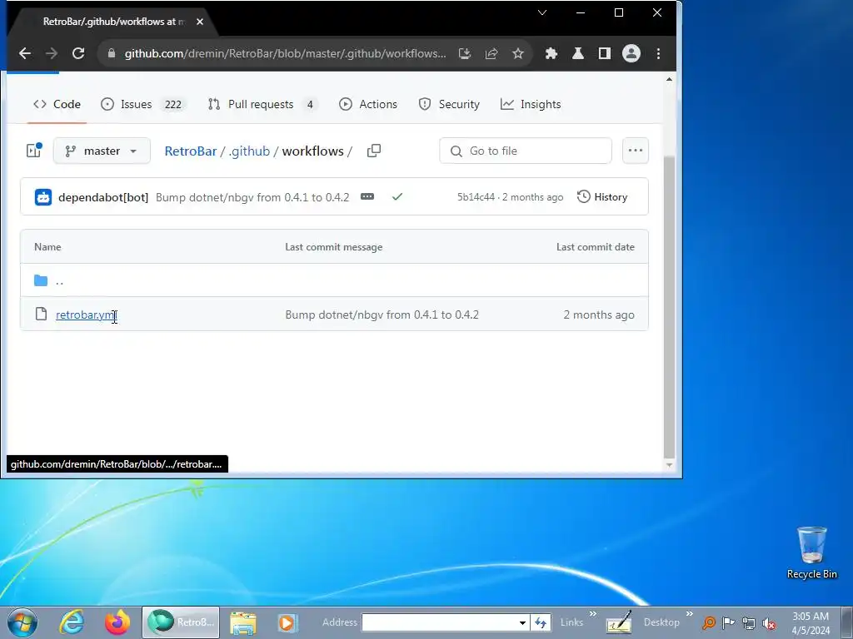Open the Bump dotnet/nbgv commit header link
The height and width of the screenshot is (639, 853).
(x=252, y=197)
